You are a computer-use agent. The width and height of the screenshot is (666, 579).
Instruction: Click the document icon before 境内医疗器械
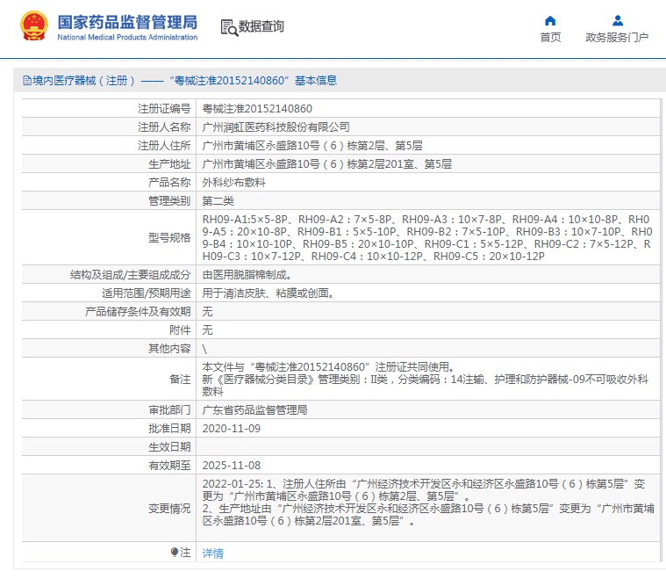tap(26, 81)
